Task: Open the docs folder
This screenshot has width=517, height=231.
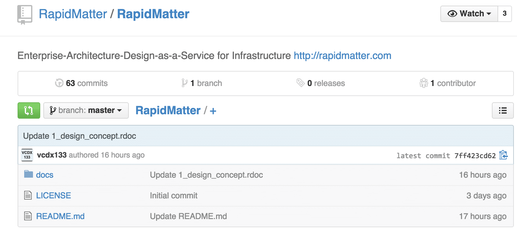Action: [45, 175]
